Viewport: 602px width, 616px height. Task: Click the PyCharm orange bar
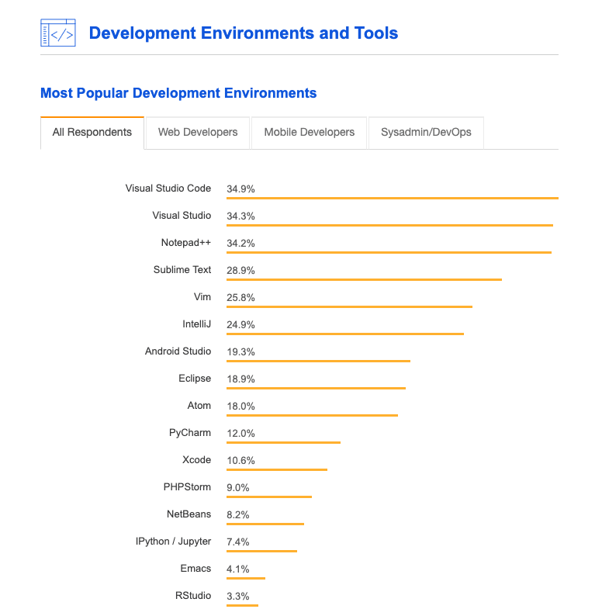[283, 443]
